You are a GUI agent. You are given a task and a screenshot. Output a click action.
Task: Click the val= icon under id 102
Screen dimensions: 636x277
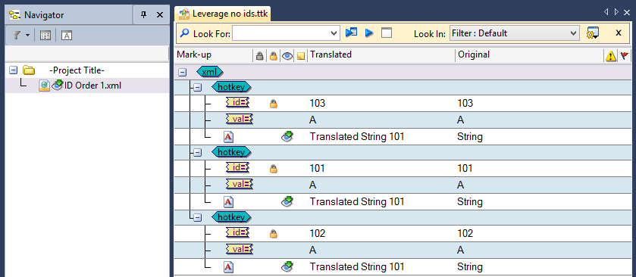coord(240,250)
